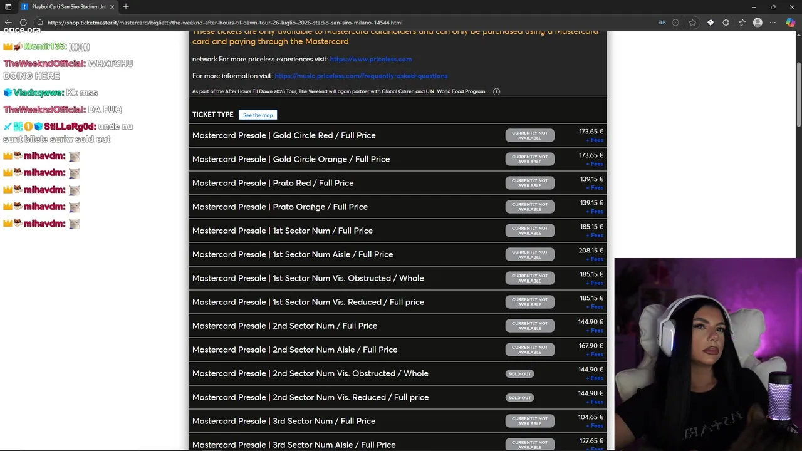The height and width of the screenshot is (451, 802).
Task: Open the favorites list icon
Action: [742, 23]
